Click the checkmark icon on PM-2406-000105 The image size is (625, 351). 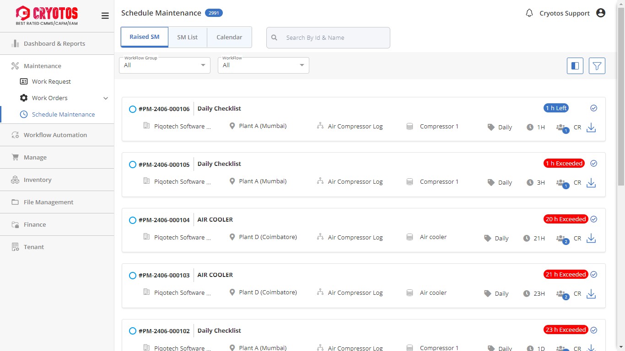click(x=594, y=164)
